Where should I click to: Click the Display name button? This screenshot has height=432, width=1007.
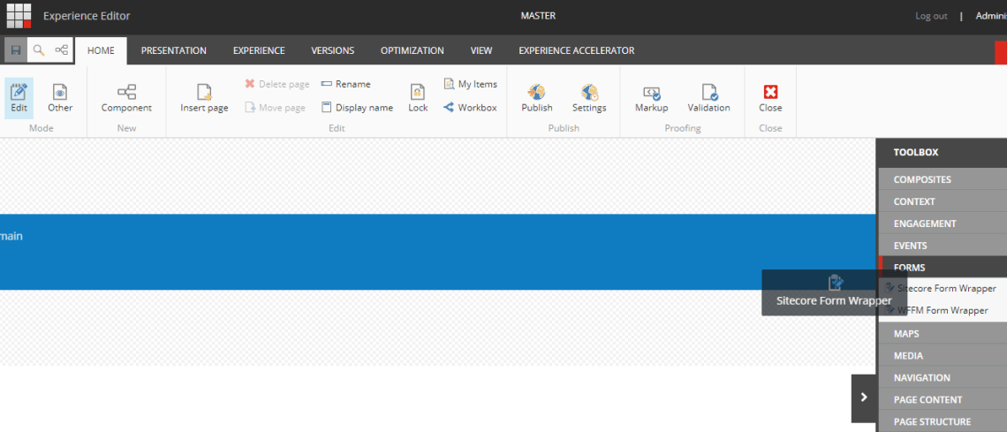(x=358, y=108)
